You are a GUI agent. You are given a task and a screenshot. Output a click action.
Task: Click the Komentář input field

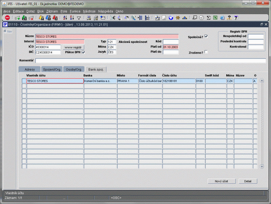150,61
